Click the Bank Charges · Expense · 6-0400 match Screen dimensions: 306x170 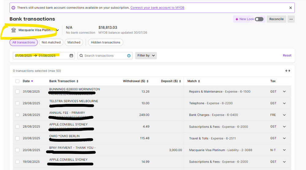click(213, 115)
